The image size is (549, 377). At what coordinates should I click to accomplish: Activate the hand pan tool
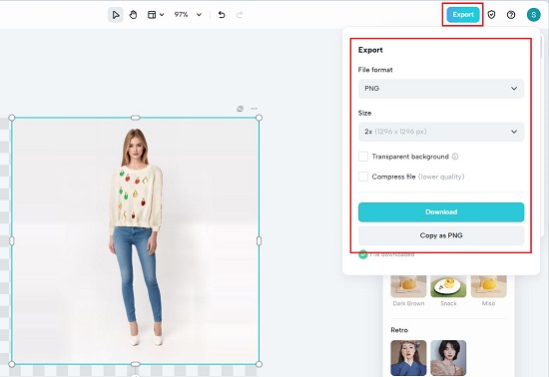tap(133, 15)
